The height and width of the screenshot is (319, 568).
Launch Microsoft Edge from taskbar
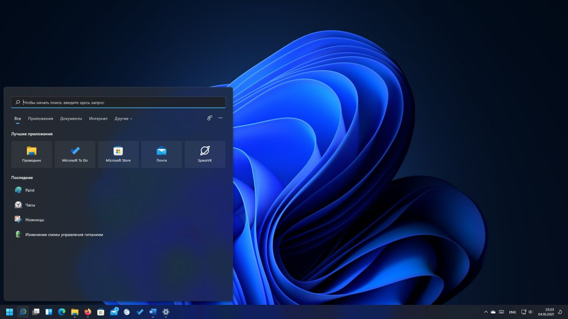[x=62, y=312]
